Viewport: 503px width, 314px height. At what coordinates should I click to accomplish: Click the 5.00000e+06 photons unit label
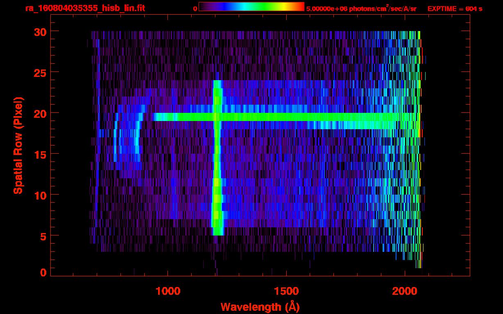[x=361, y=9]
